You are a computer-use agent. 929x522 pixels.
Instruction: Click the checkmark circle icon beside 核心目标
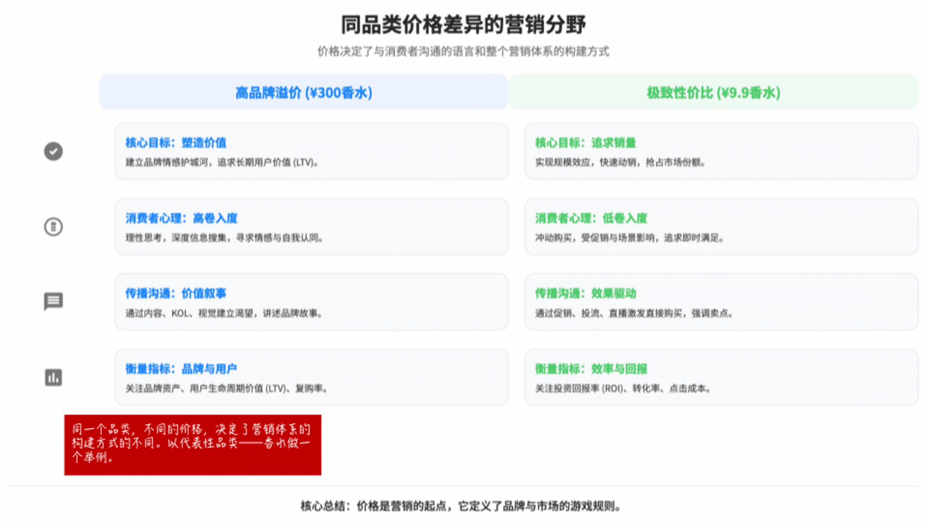pyautogui.click(x=53, y=151)
